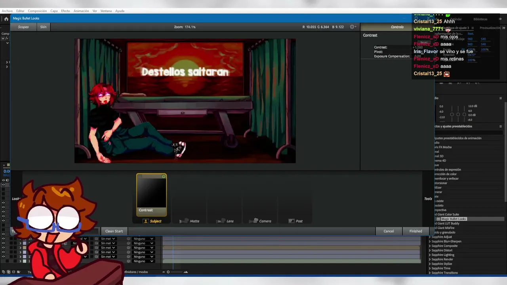Open the Sin mat dropdown on the tan-bar layer
This screenshot has width=507, height=285.
click(x=108, y=248)
